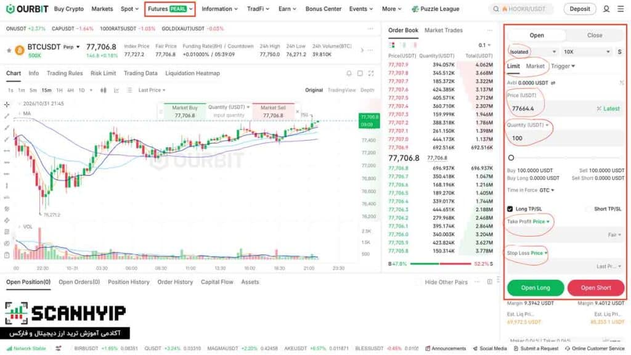631x355 pixels.
Task: Click quick Market Buy 77,706.8 button
Action: click(x=185, y=112)
